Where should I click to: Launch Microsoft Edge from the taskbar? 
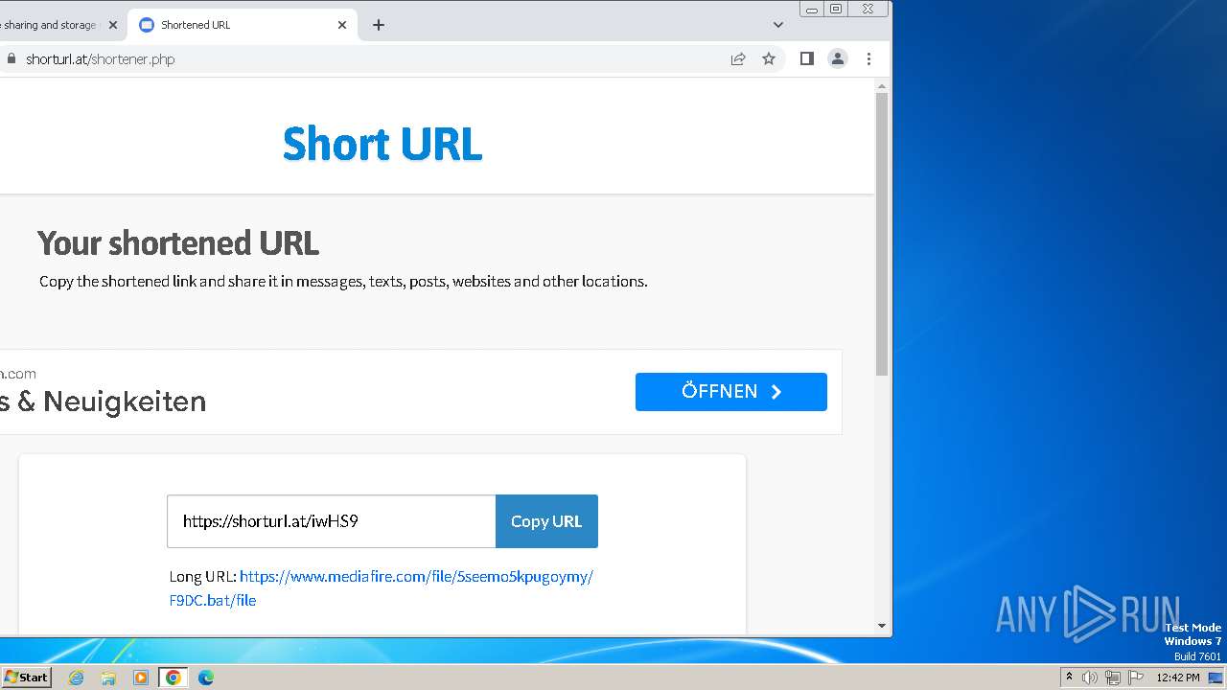206,678
